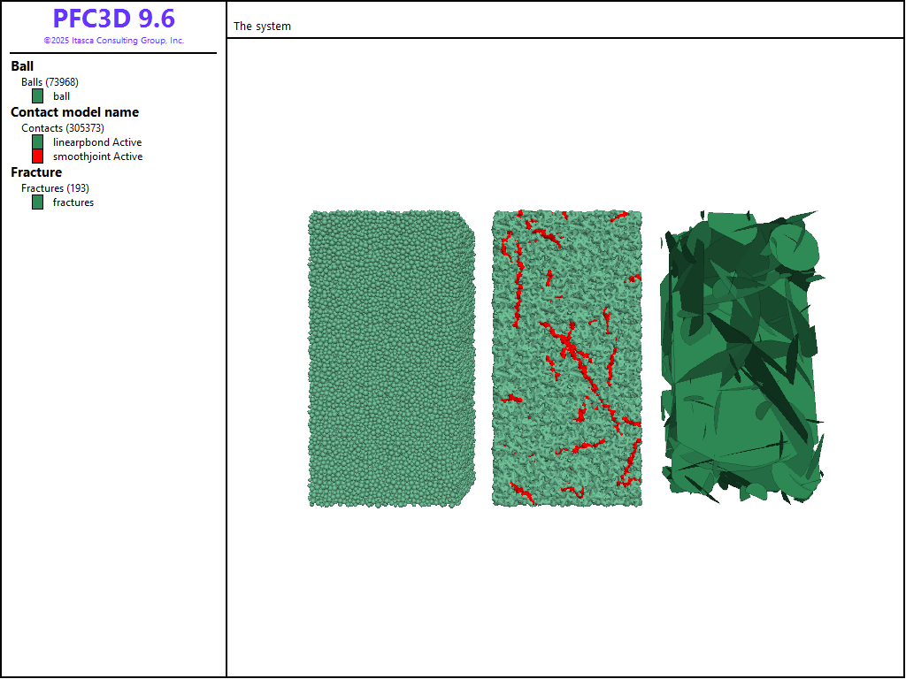Click the 'ball' legend label
This screenshot has height=679, width=906.
tap(61, 96)
